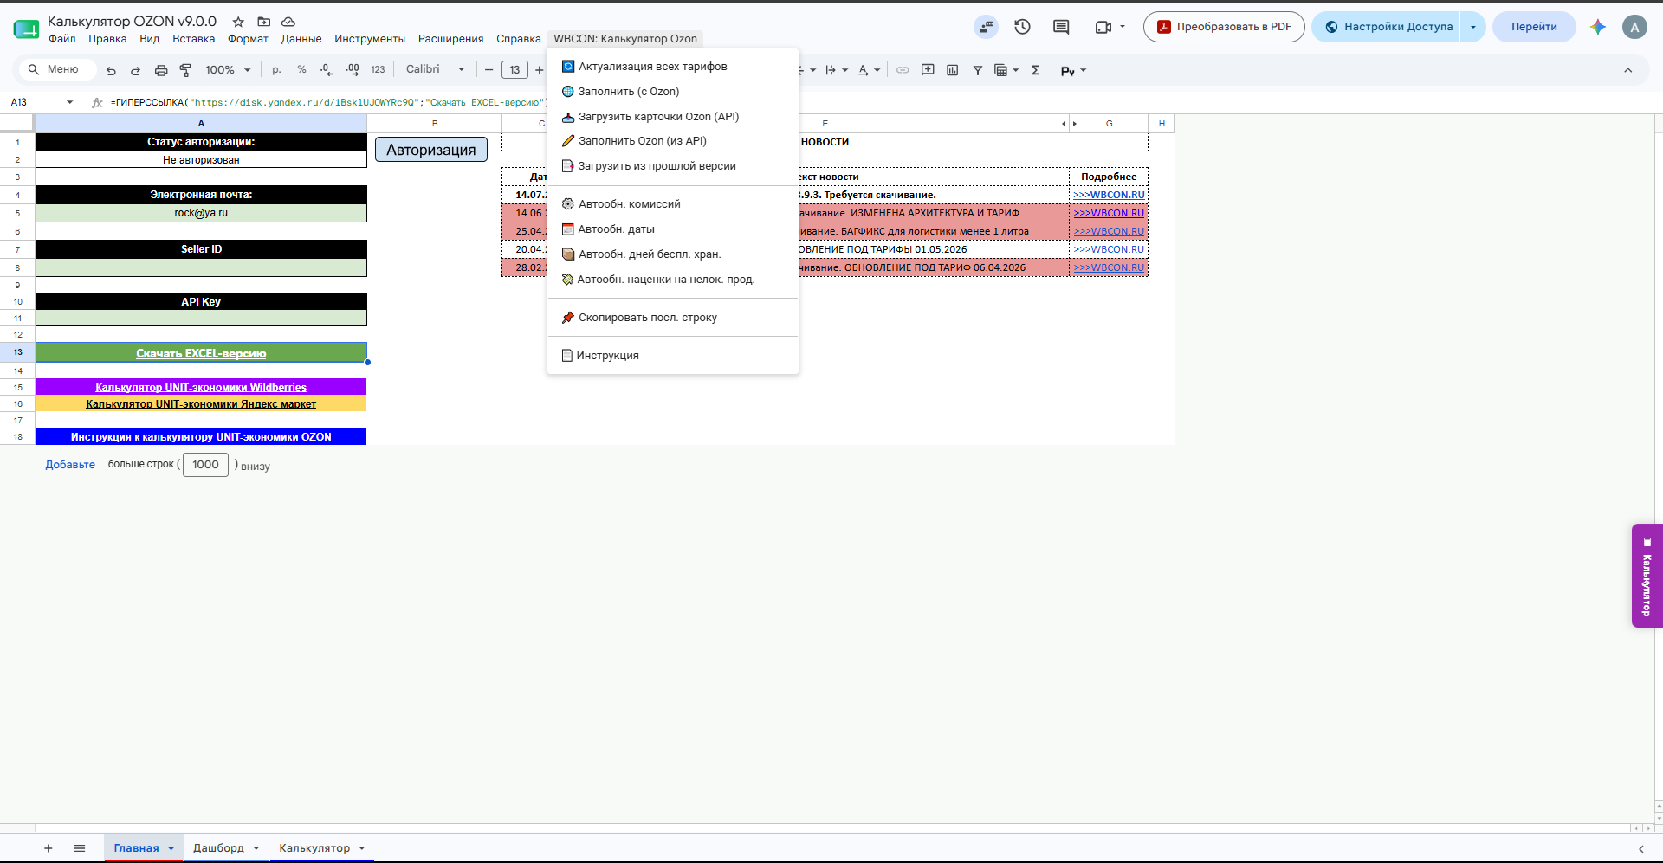
Task: Open Яндекс маркет calculator link
Action: [x=201, y=404]
